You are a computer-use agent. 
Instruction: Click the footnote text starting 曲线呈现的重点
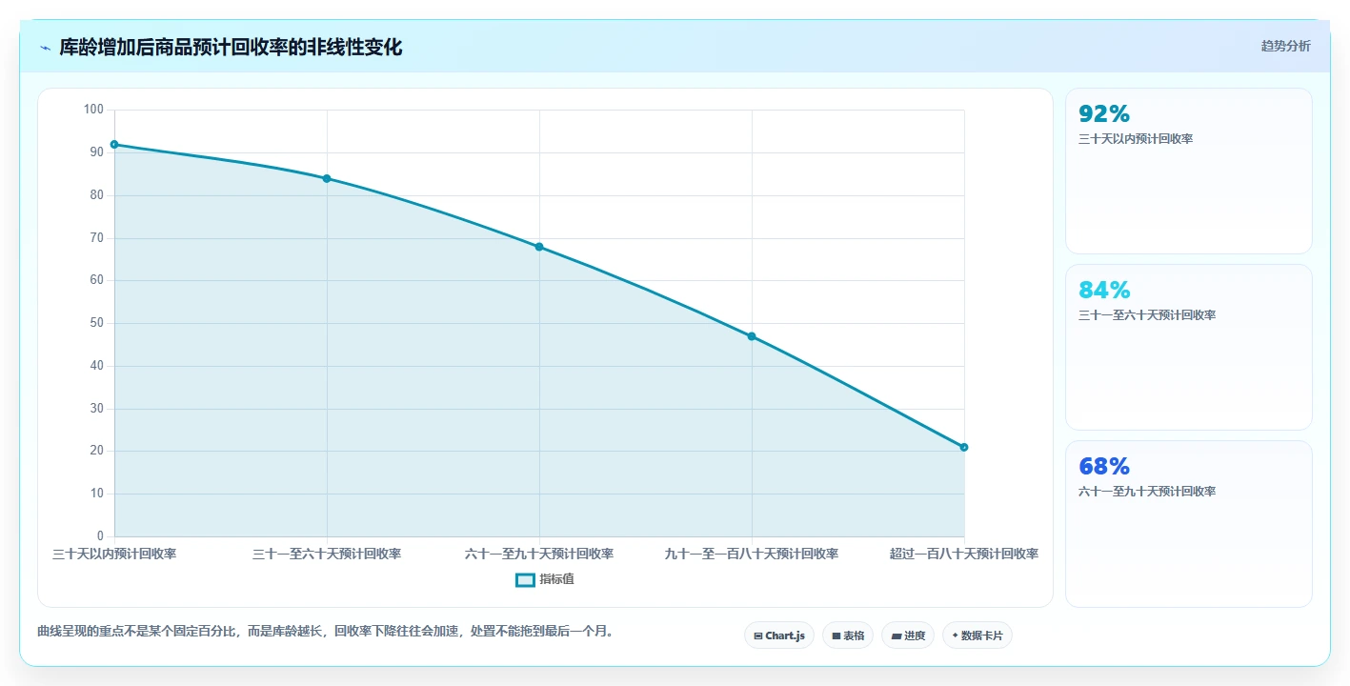pyautogui.click(x=326, y=631)
